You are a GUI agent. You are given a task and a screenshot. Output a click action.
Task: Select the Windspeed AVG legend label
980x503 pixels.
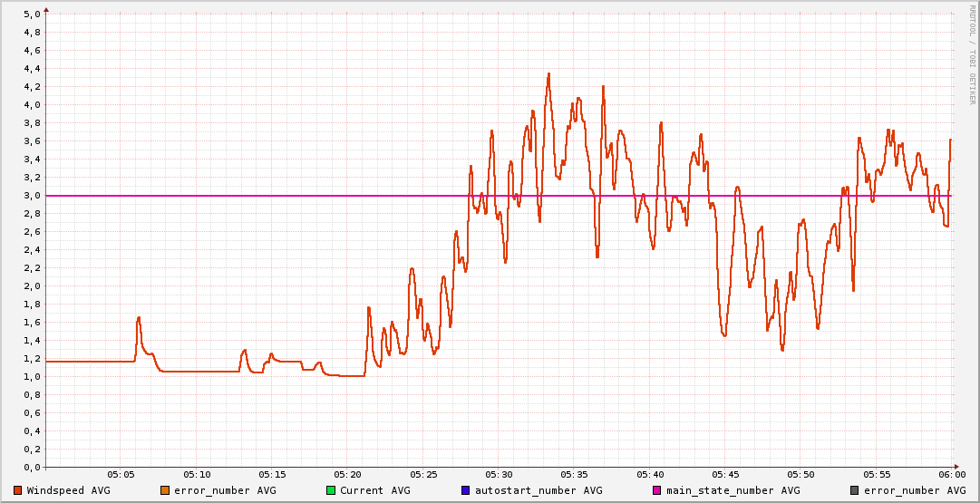click(x=68, y=490)
